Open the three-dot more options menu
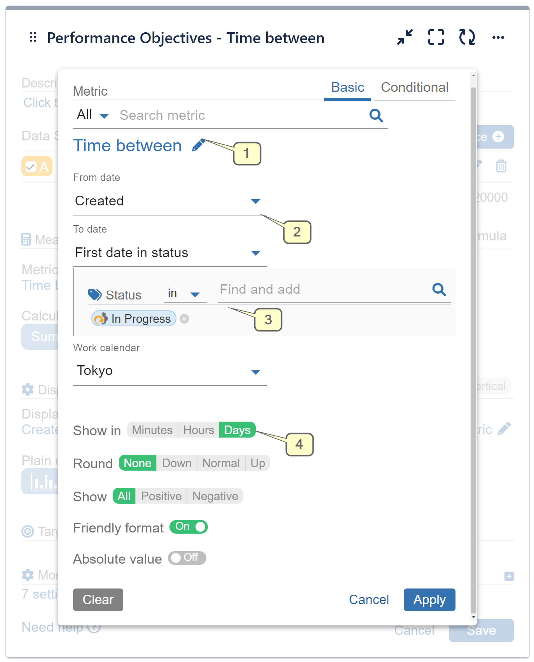 pos(498,37)
